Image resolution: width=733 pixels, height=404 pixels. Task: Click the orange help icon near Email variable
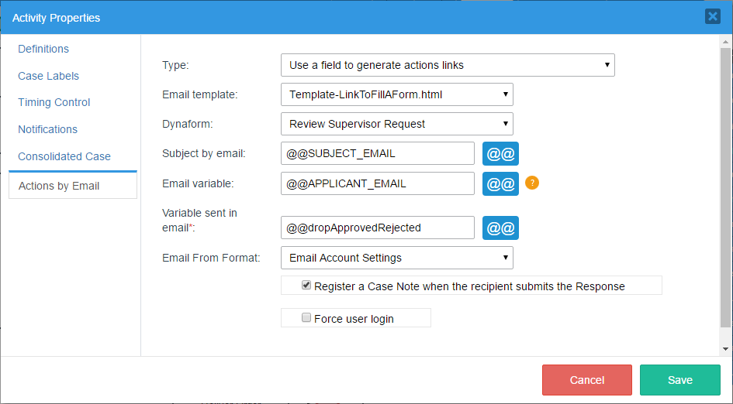pyautogui.click(x=532, y=183)
